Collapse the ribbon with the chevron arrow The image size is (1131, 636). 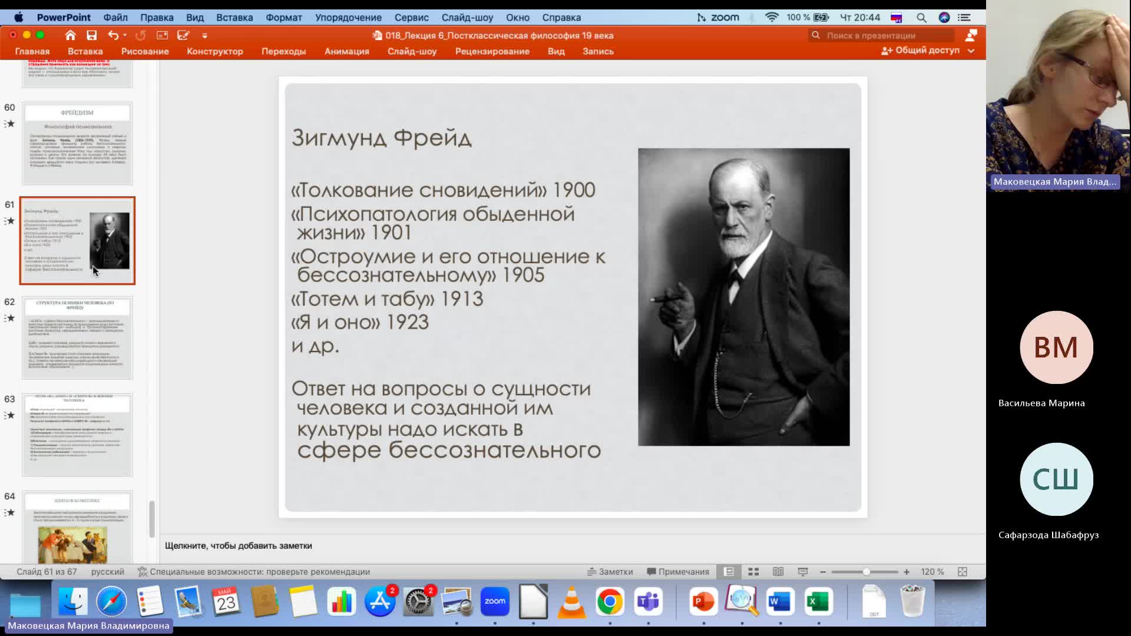click(x=971, y=51)
